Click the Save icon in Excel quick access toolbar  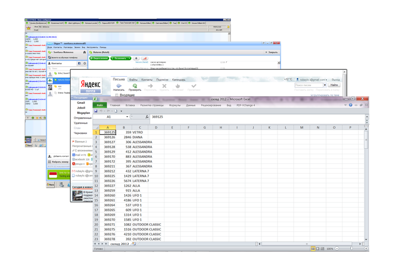pos(96,111)
